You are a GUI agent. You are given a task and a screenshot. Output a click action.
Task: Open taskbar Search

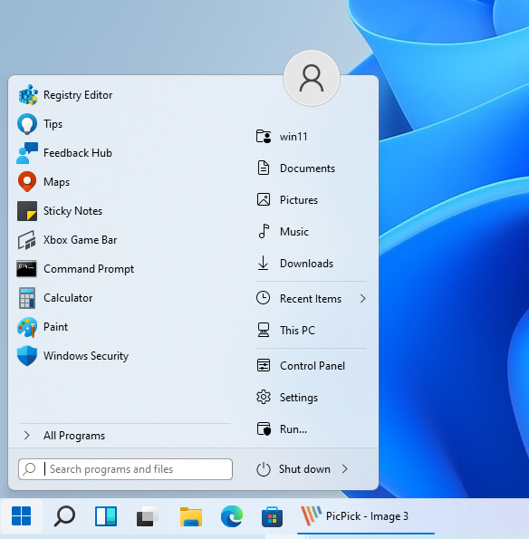pyautogui.click(x=64, y=516)
